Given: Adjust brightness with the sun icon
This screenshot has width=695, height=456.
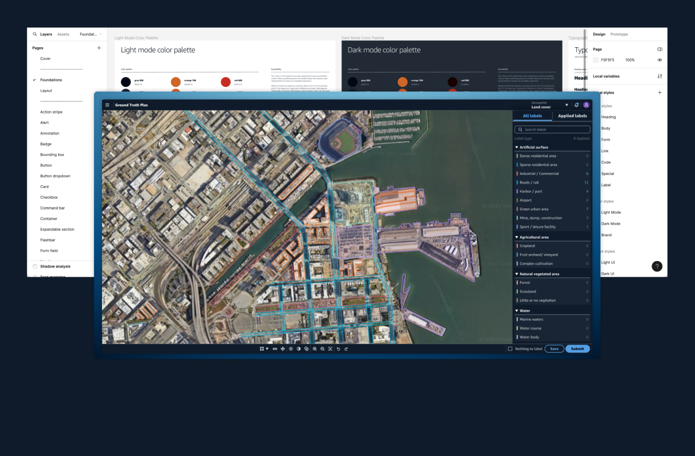Looking at the screenshot, I should [290, 349].
